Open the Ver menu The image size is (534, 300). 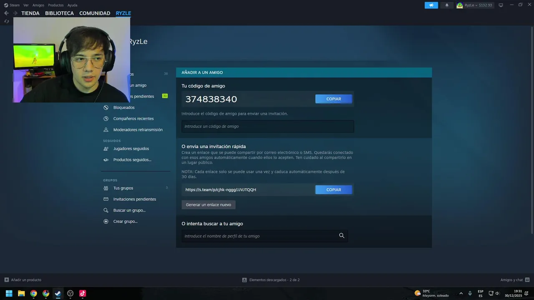pos(26,5)
